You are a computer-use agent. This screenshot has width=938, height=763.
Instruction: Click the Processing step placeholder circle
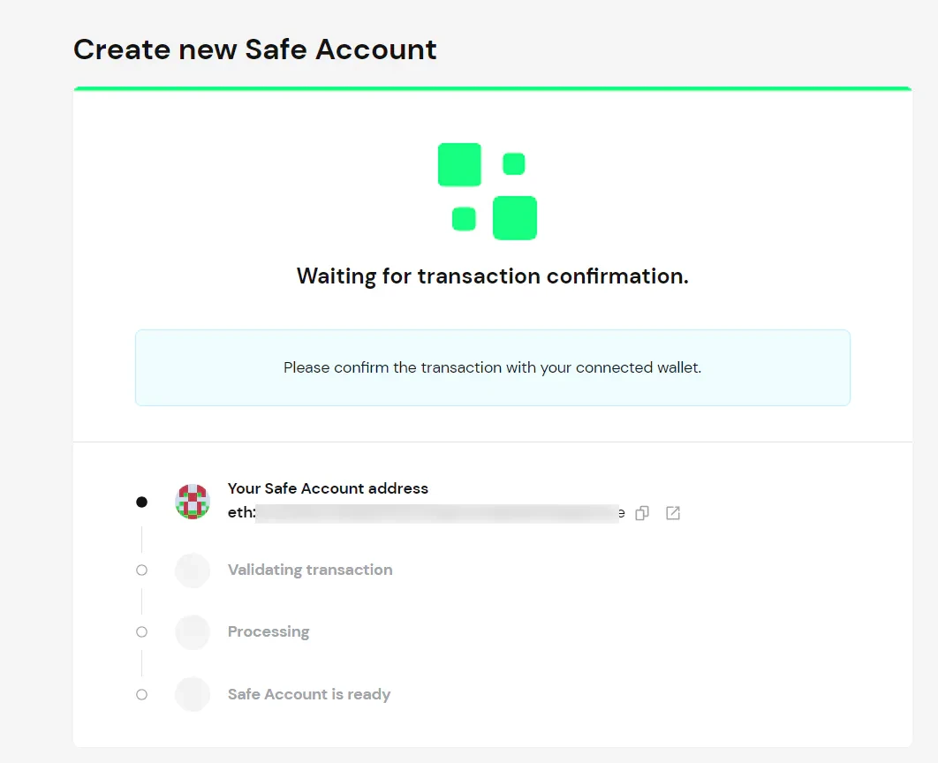coord(193,632)
